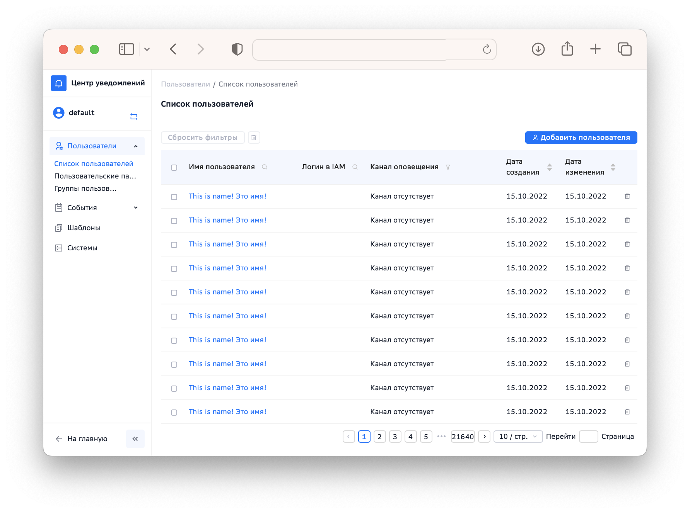Go to page 2 in pagination
690x513 pixels.
point(380,437)
